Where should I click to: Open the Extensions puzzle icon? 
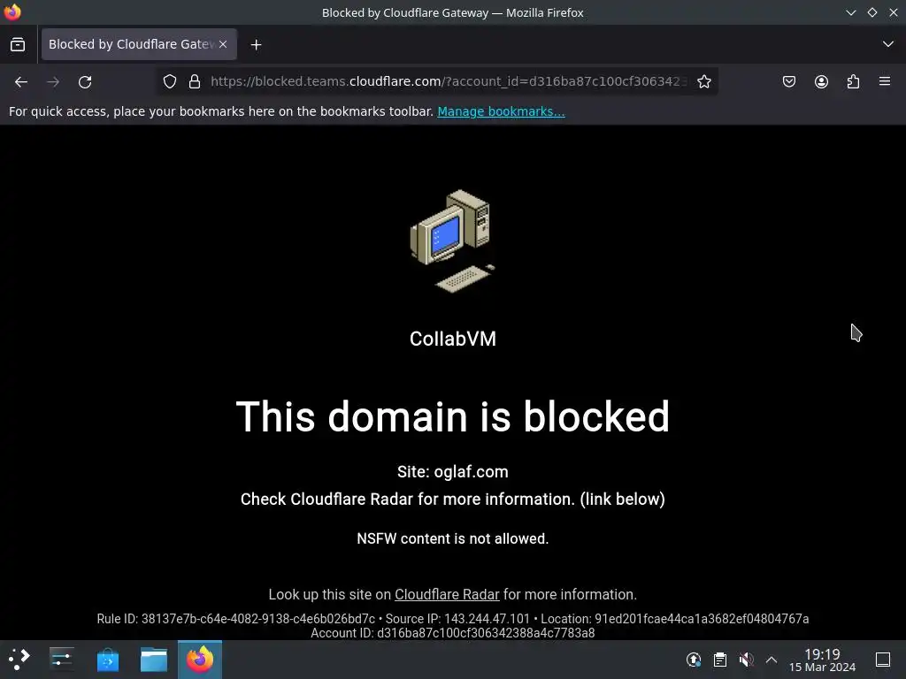click(853, 81)
